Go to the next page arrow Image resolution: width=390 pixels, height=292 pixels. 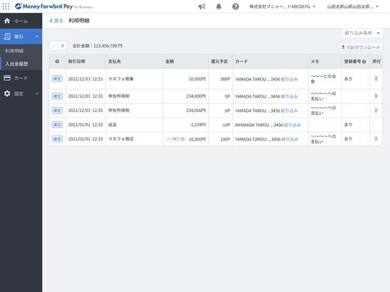click(x=63, y=46)
